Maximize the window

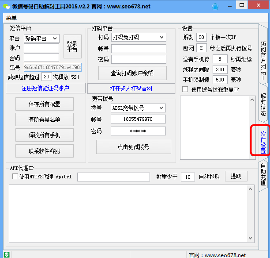(x=242, y=5)
